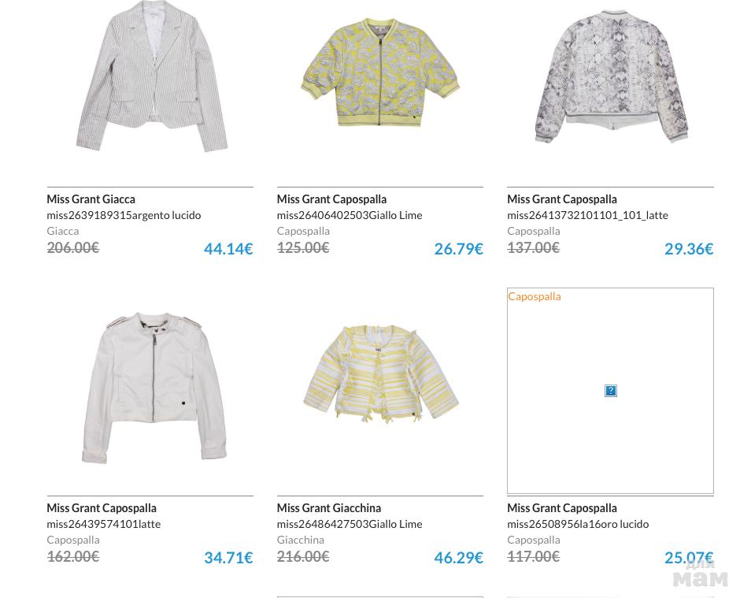Viewport: 740px width, 598px height.
Task: Click the 44.14€ sale price
Action: (228, 248)
